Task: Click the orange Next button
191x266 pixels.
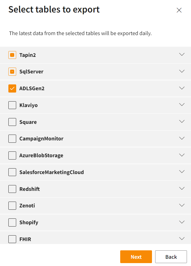Action: coord(136,257)
